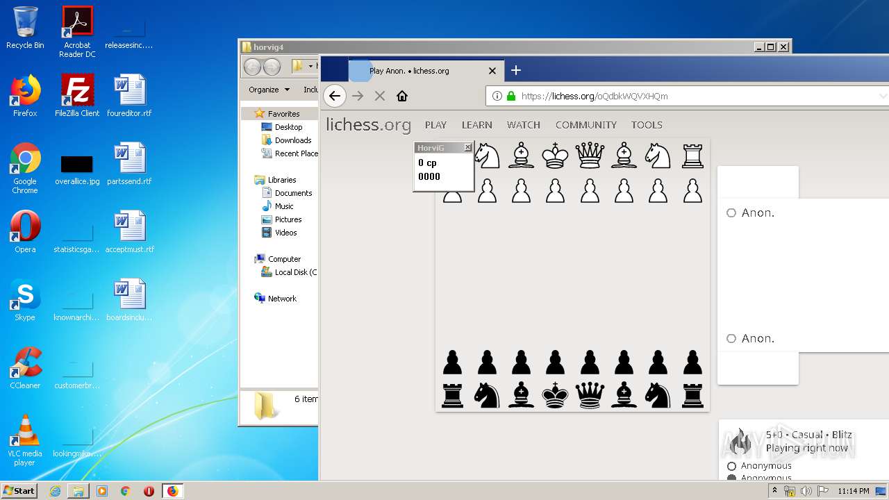Select the black queen piece

click(589, 395)
